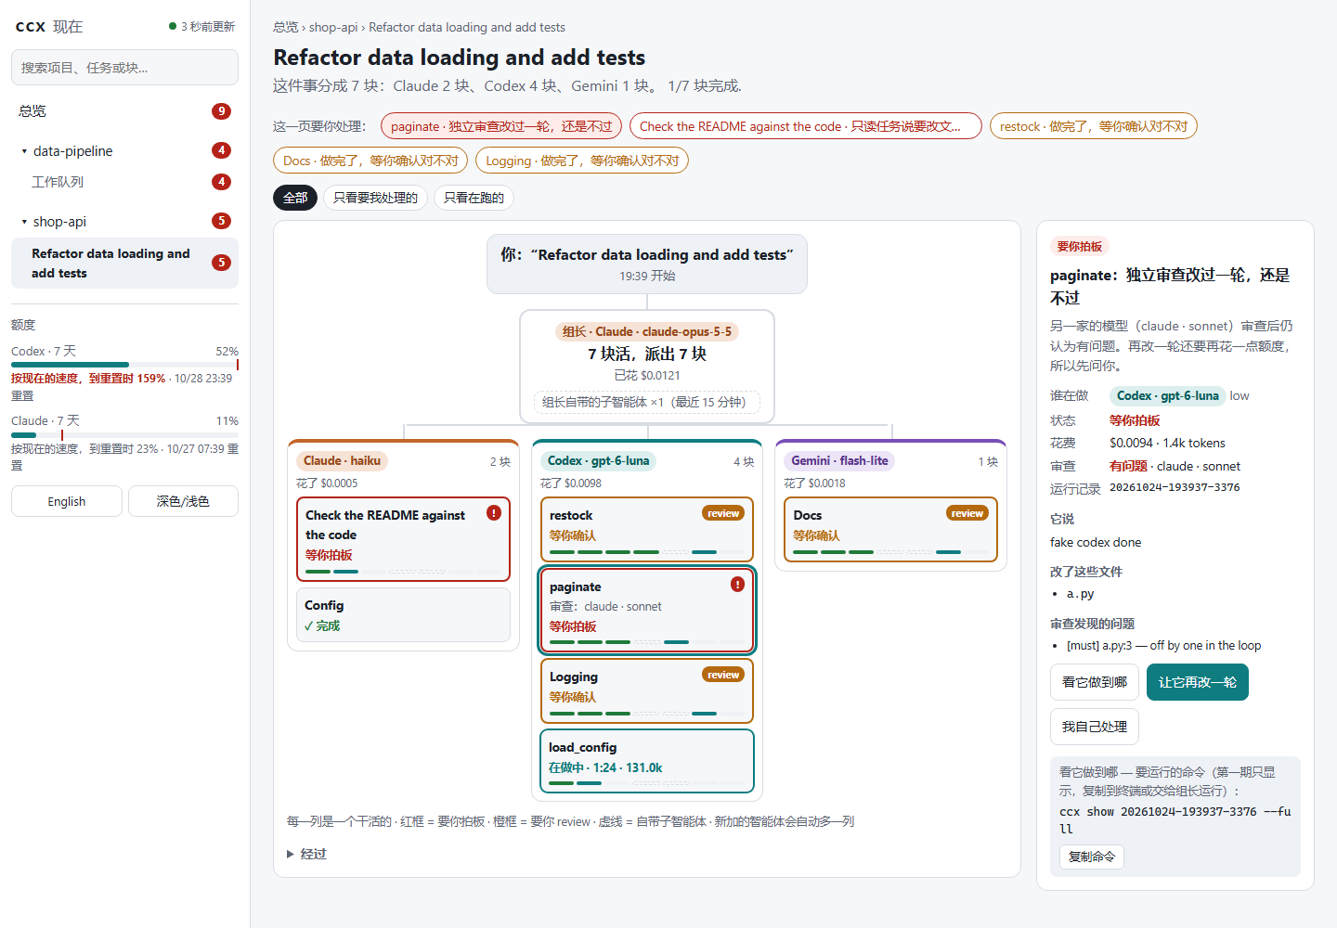Switch to 只看要我处理的 filter

click(x=375, y=198)
